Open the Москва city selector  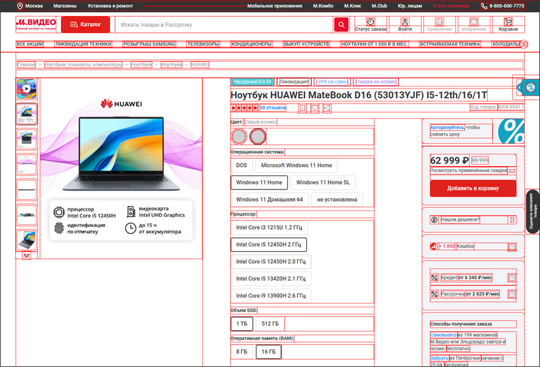point(30,6)
